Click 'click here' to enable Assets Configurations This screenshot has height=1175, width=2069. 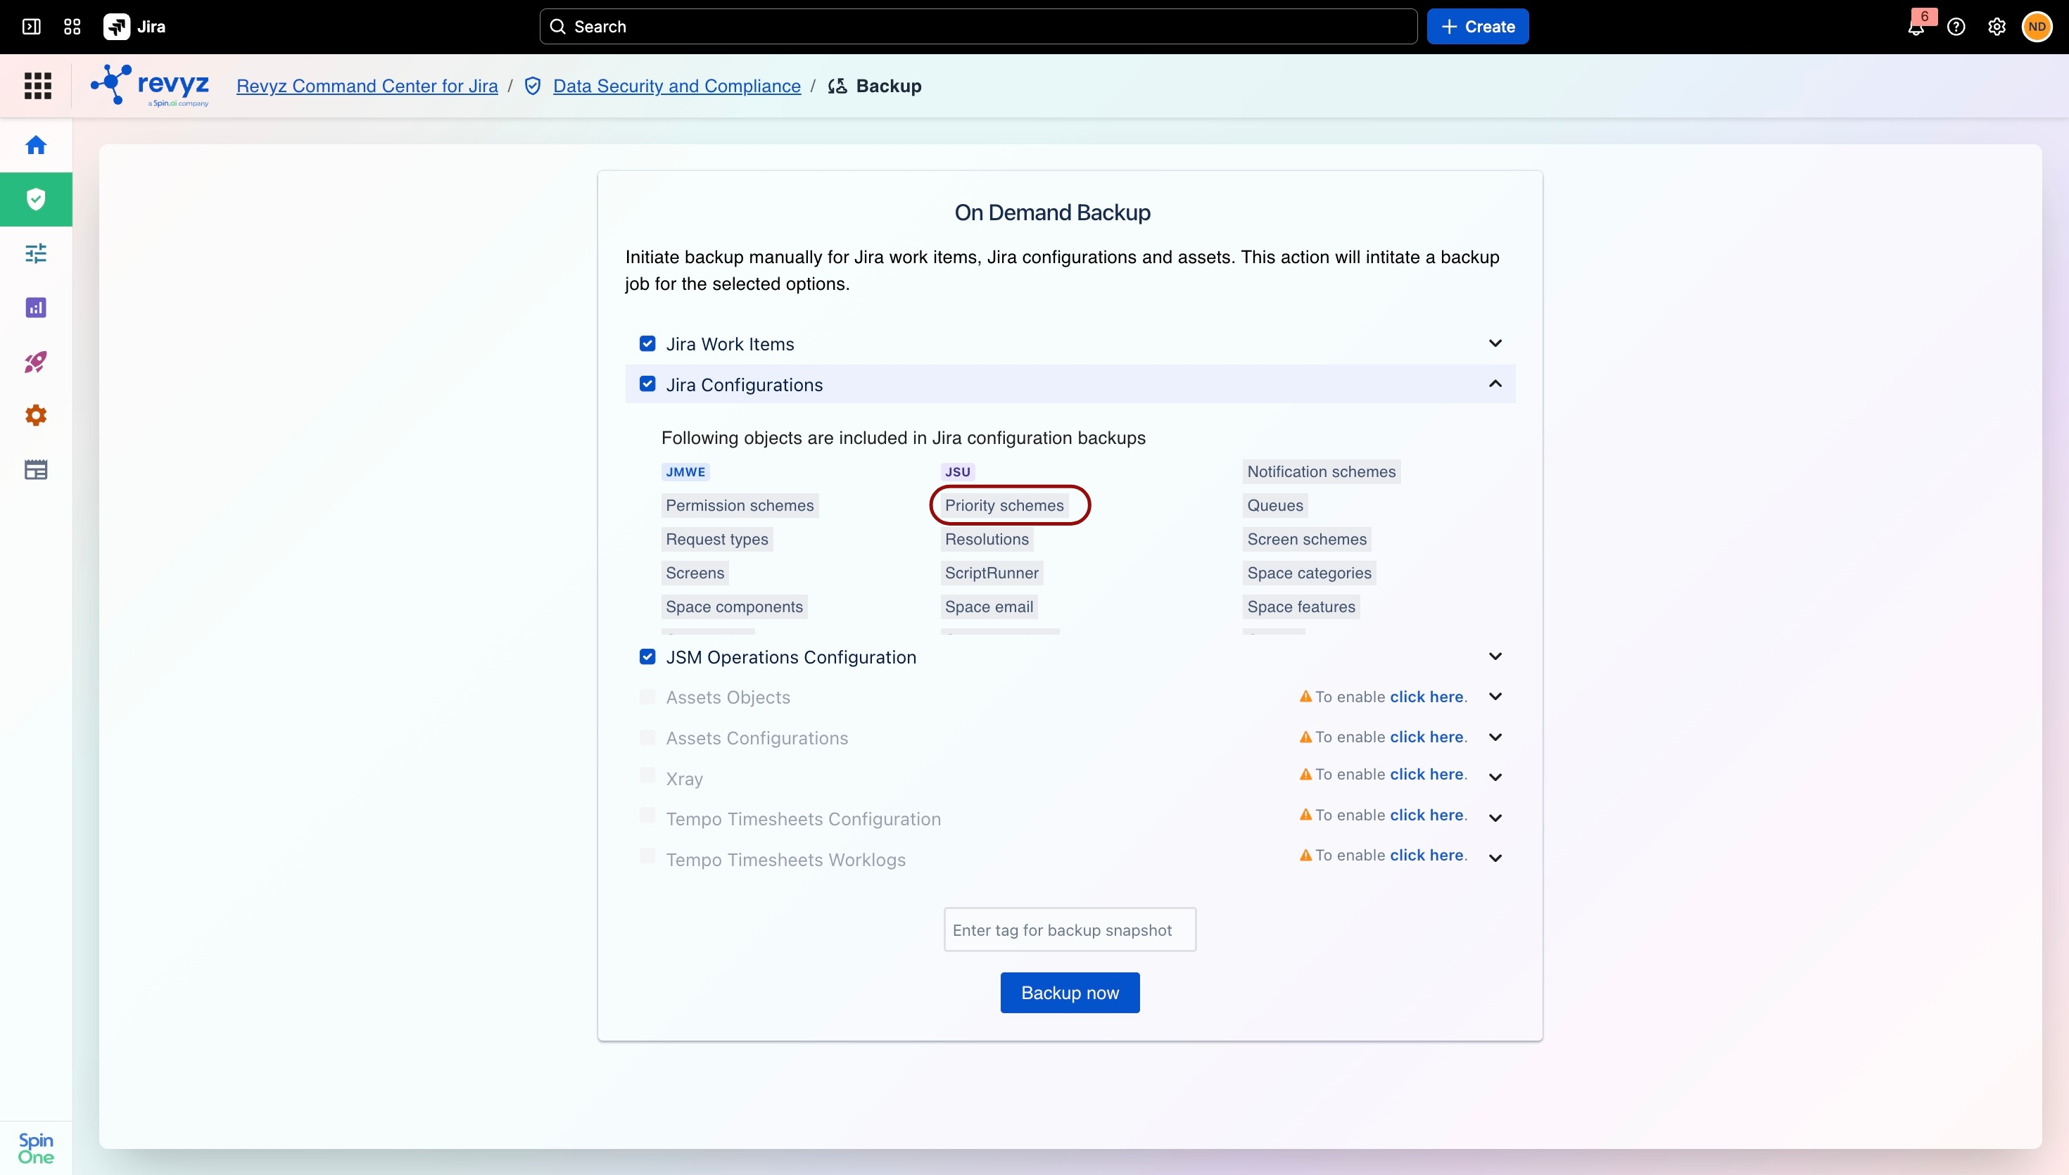[1426, 737]
